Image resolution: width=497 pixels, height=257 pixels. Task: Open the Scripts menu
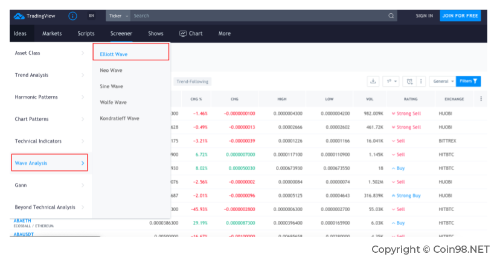86,34
